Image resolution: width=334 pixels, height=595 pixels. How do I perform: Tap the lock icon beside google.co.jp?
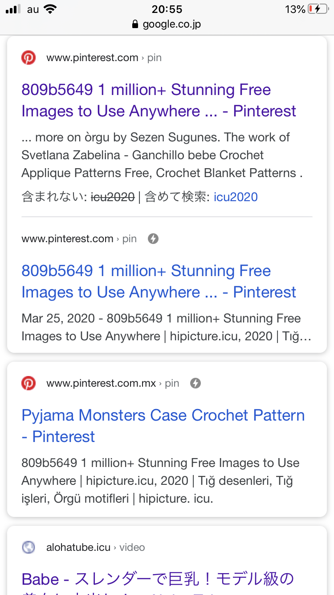[x=136, y=24]
